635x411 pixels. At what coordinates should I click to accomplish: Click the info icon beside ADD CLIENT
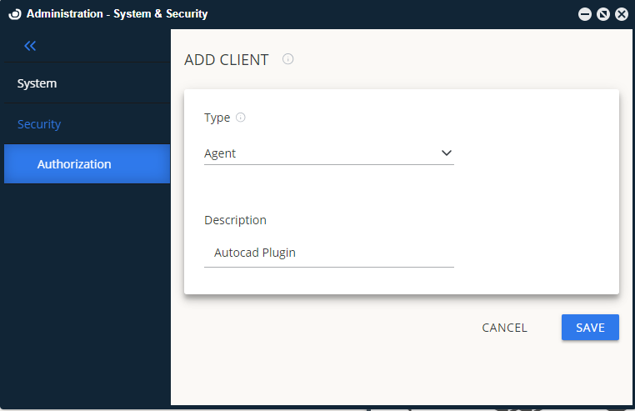pos(288,59)
